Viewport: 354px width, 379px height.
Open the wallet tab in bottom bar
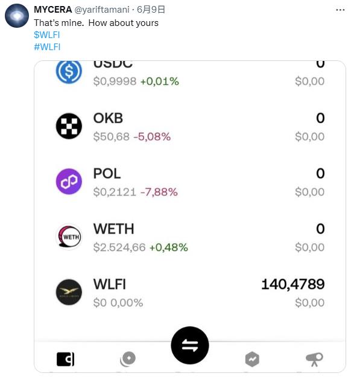(66, 359)
